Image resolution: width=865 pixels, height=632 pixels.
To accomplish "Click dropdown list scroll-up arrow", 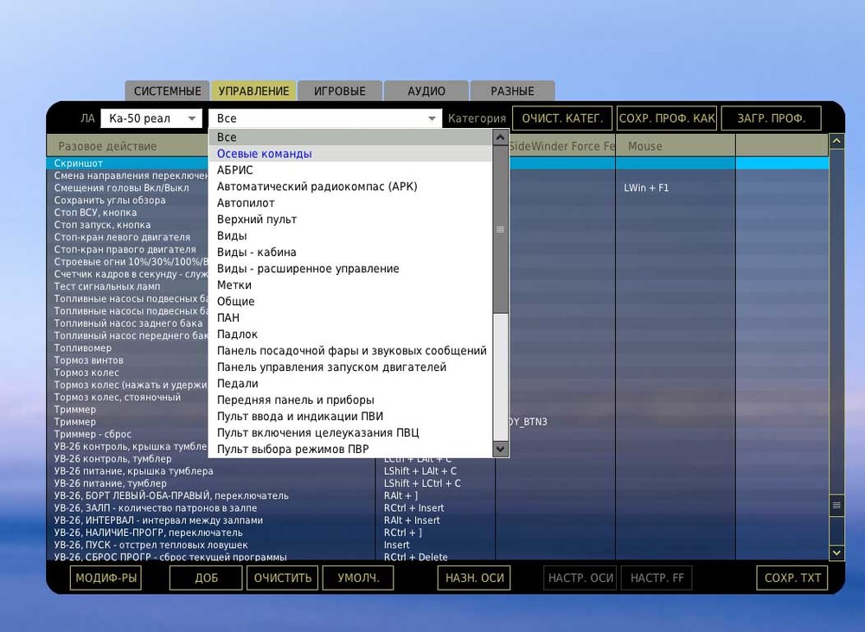I will (x=500, y=137).
